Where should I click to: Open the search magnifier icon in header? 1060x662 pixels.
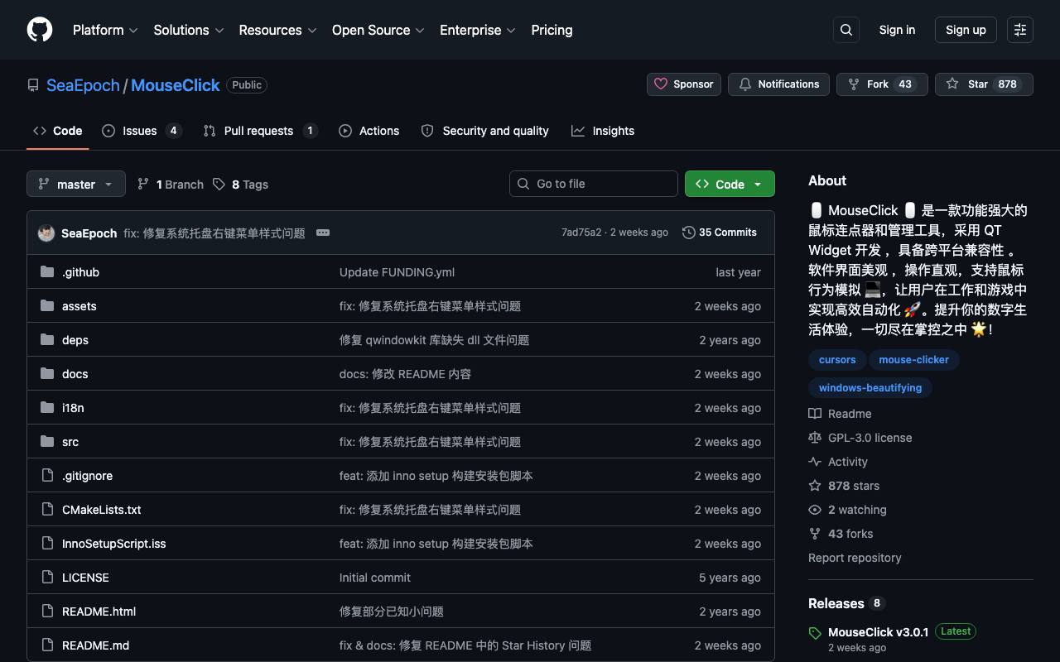point(846,30)
